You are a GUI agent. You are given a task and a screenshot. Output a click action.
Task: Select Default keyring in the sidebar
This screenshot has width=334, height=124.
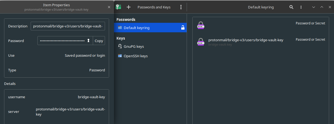136,28
